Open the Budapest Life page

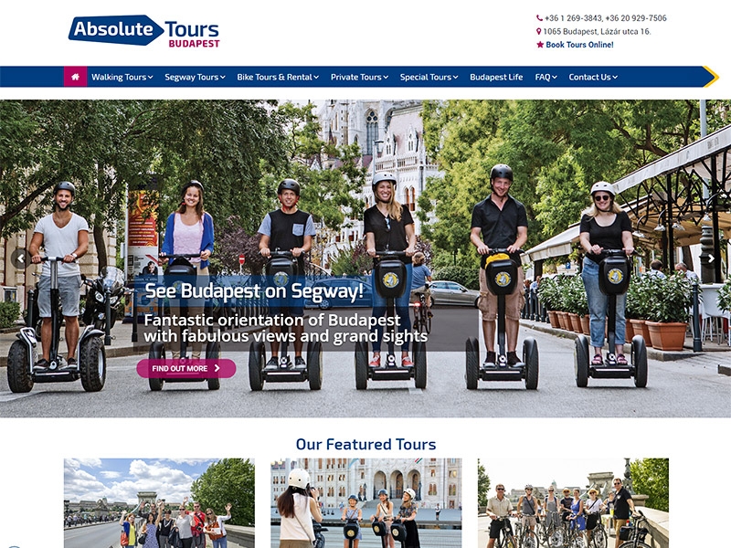click(496, 77)
